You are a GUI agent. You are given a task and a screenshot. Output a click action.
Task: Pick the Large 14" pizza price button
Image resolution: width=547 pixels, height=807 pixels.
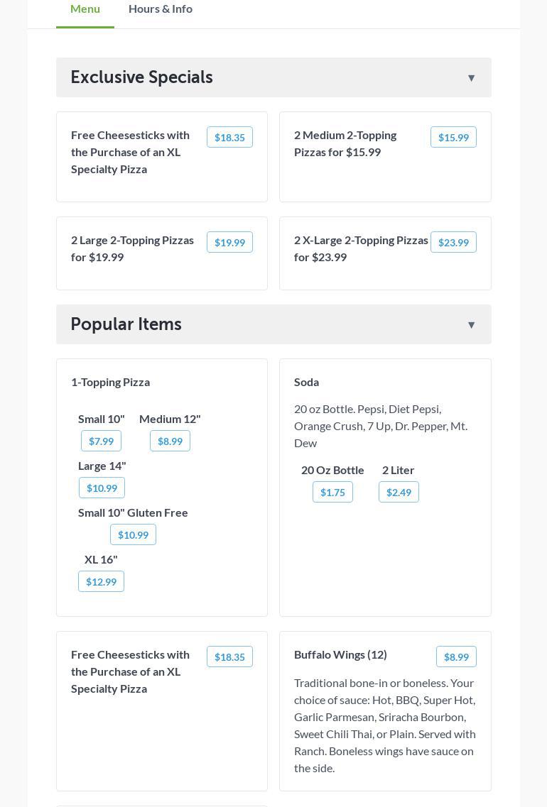[102, 488]
